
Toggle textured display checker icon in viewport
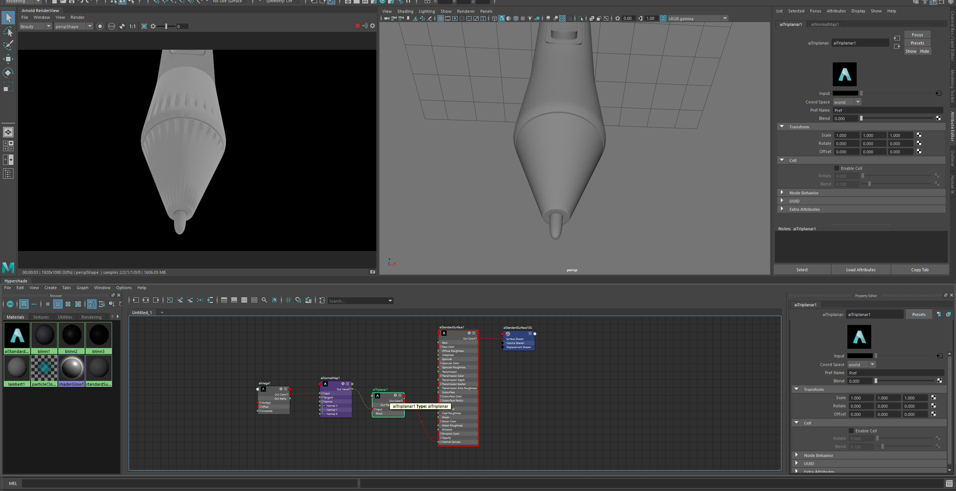click(x=523, y=19)
